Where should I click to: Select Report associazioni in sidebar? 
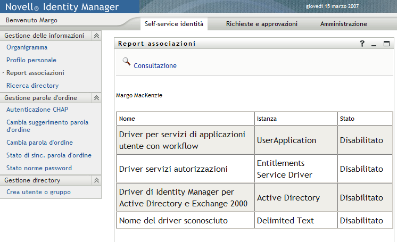click(x=35, y=73)
